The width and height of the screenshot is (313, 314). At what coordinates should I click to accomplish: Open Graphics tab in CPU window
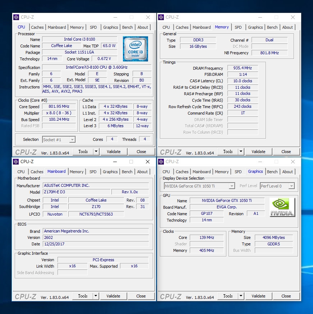(x=111, y=27)
